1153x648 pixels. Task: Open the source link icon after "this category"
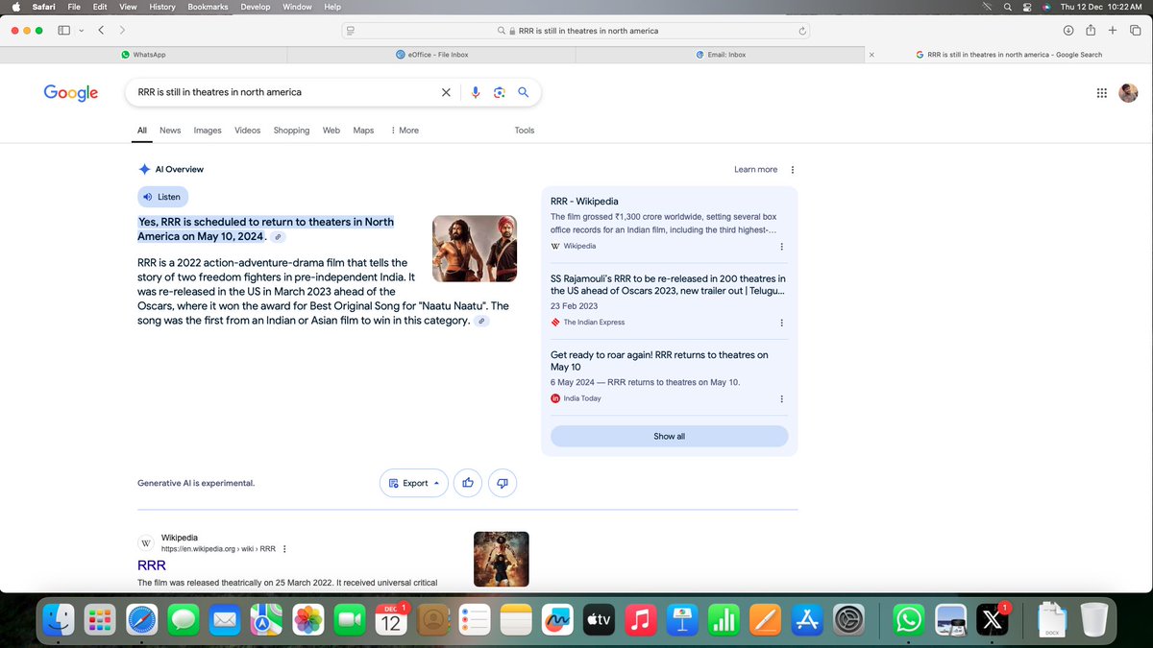click(x=482, y=321)
